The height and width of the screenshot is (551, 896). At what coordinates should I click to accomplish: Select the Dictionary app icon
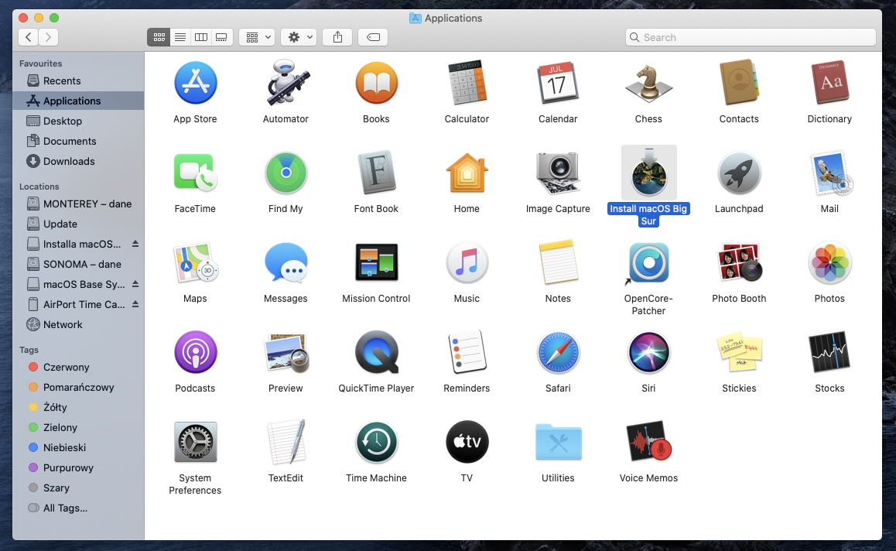(829, 84)
